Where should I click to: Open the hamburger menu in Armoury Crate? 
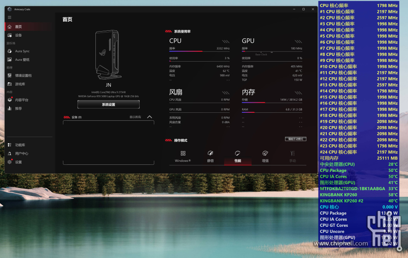9,17
